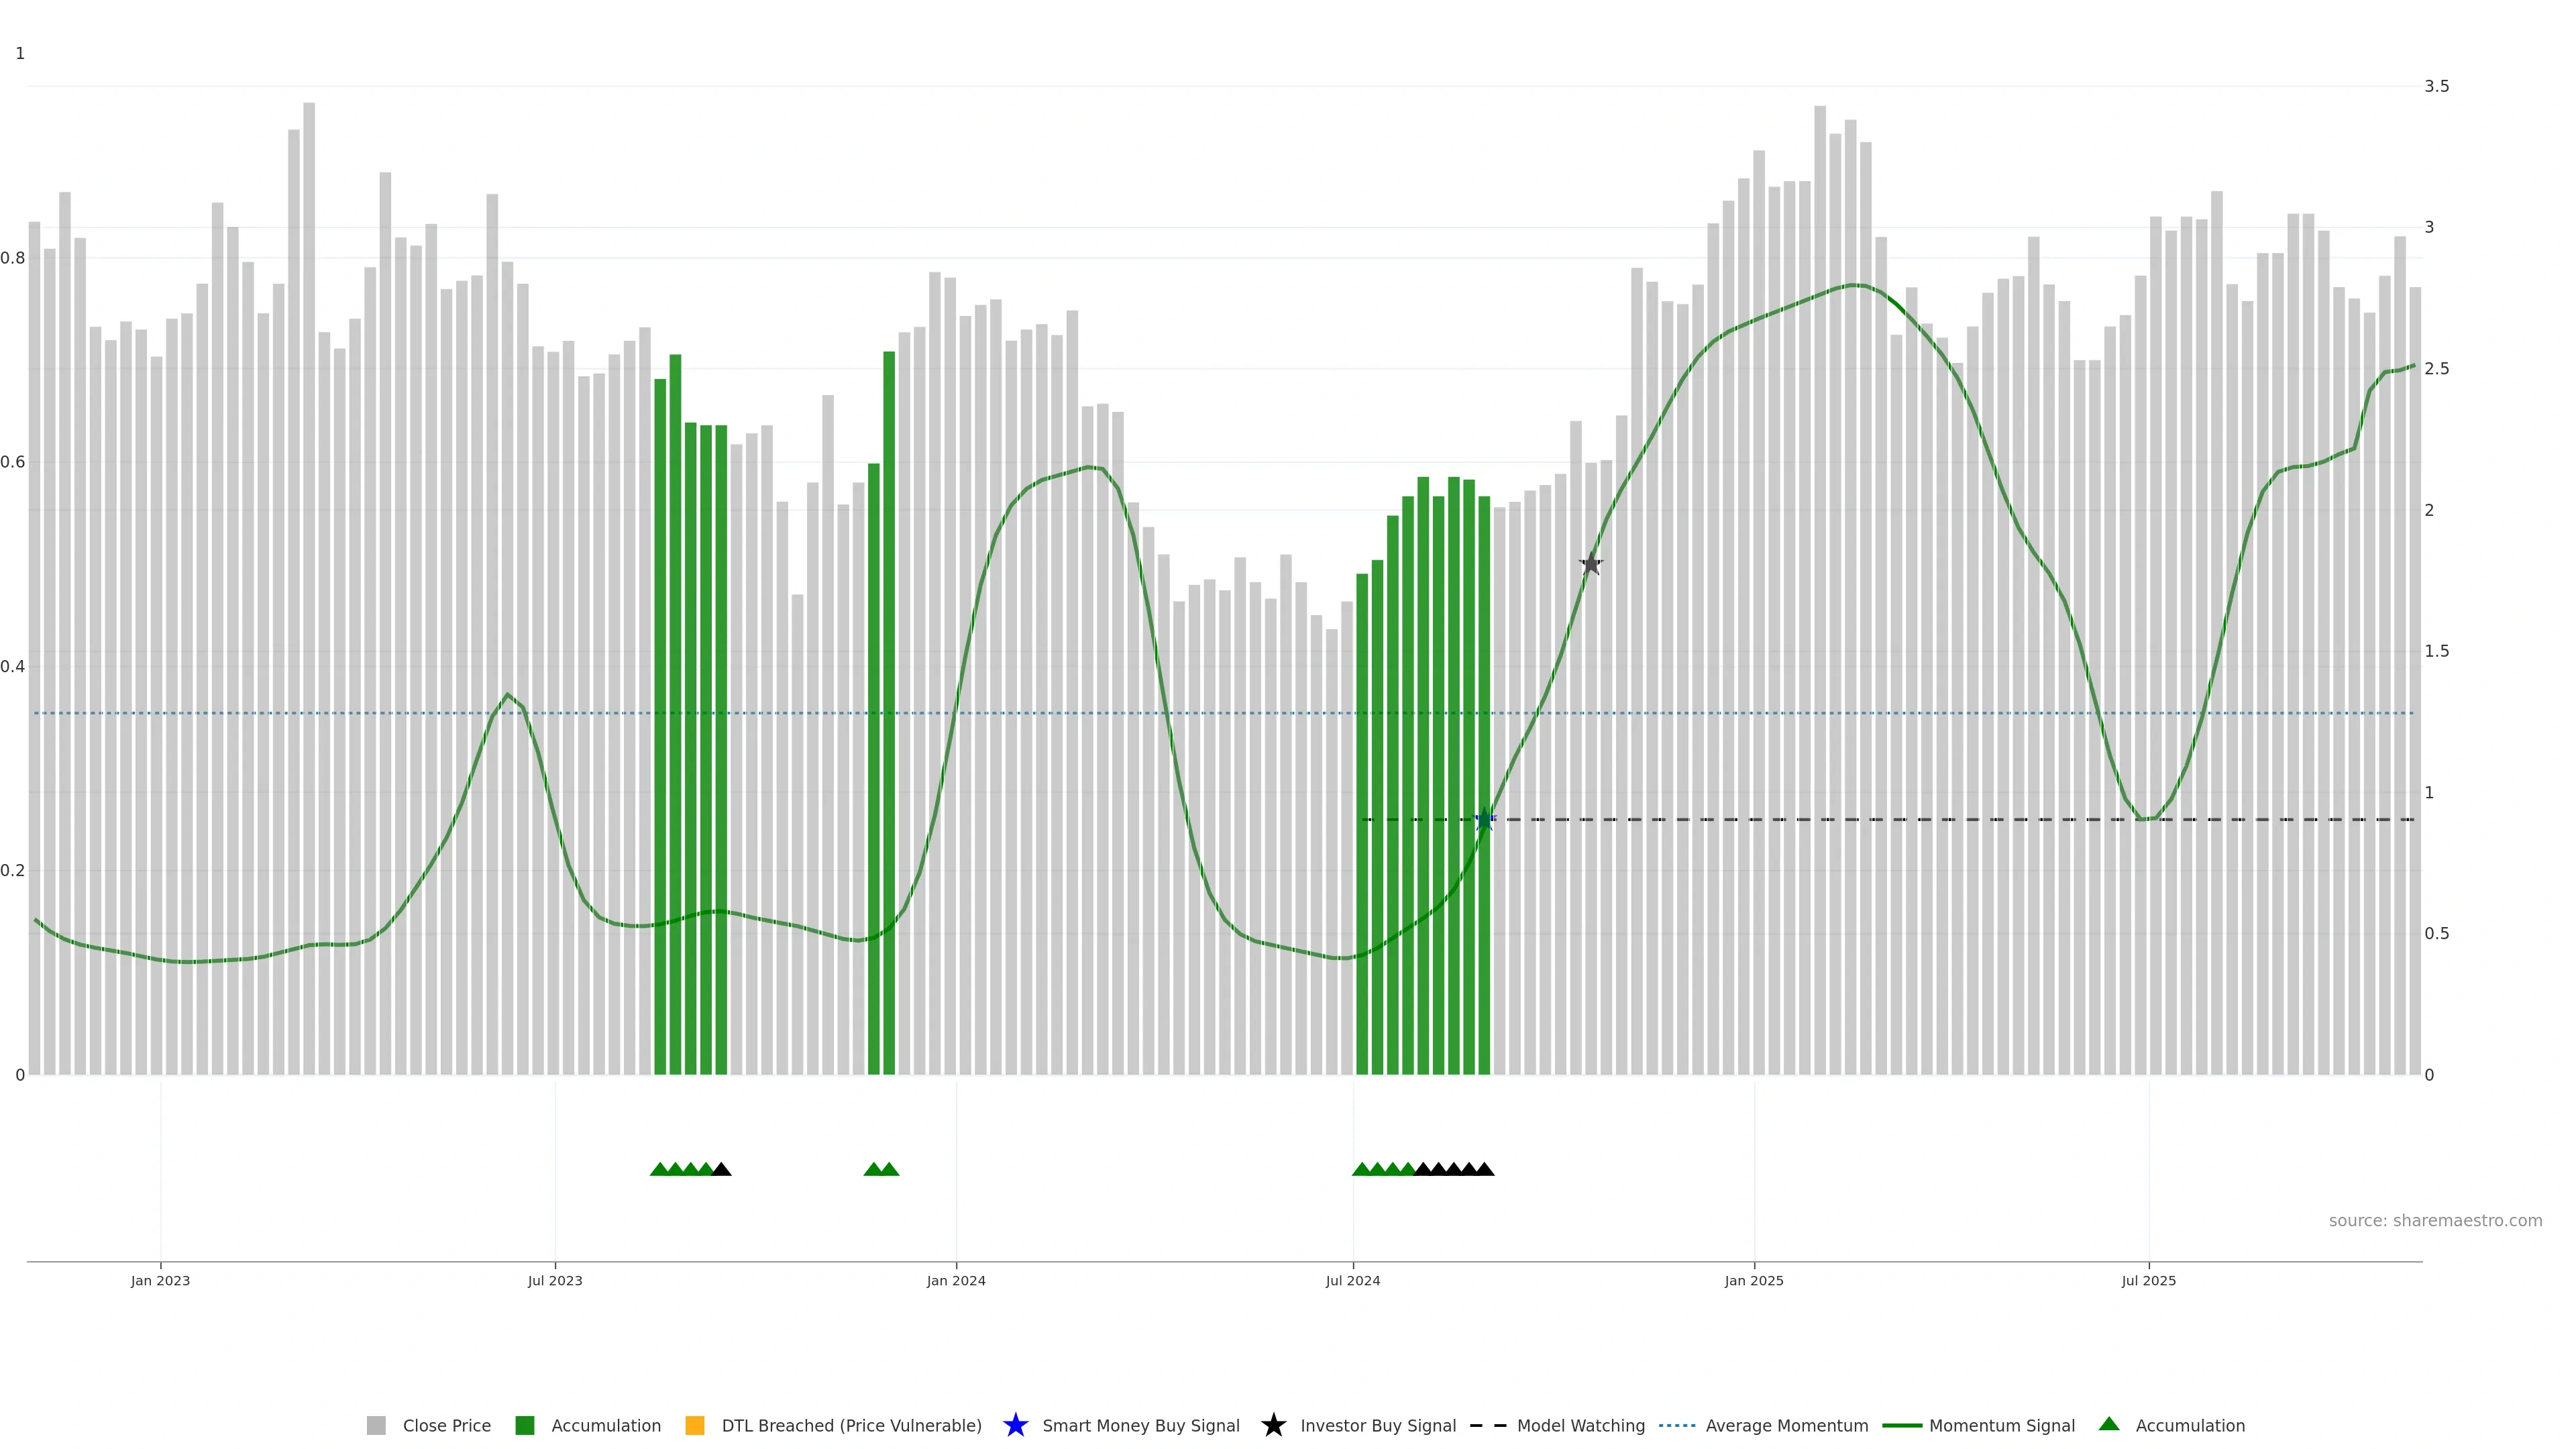Click the blue star on the dashed line
Image resolution: width=2576 pixels, height=1449 pixels.
point(1485,820)
